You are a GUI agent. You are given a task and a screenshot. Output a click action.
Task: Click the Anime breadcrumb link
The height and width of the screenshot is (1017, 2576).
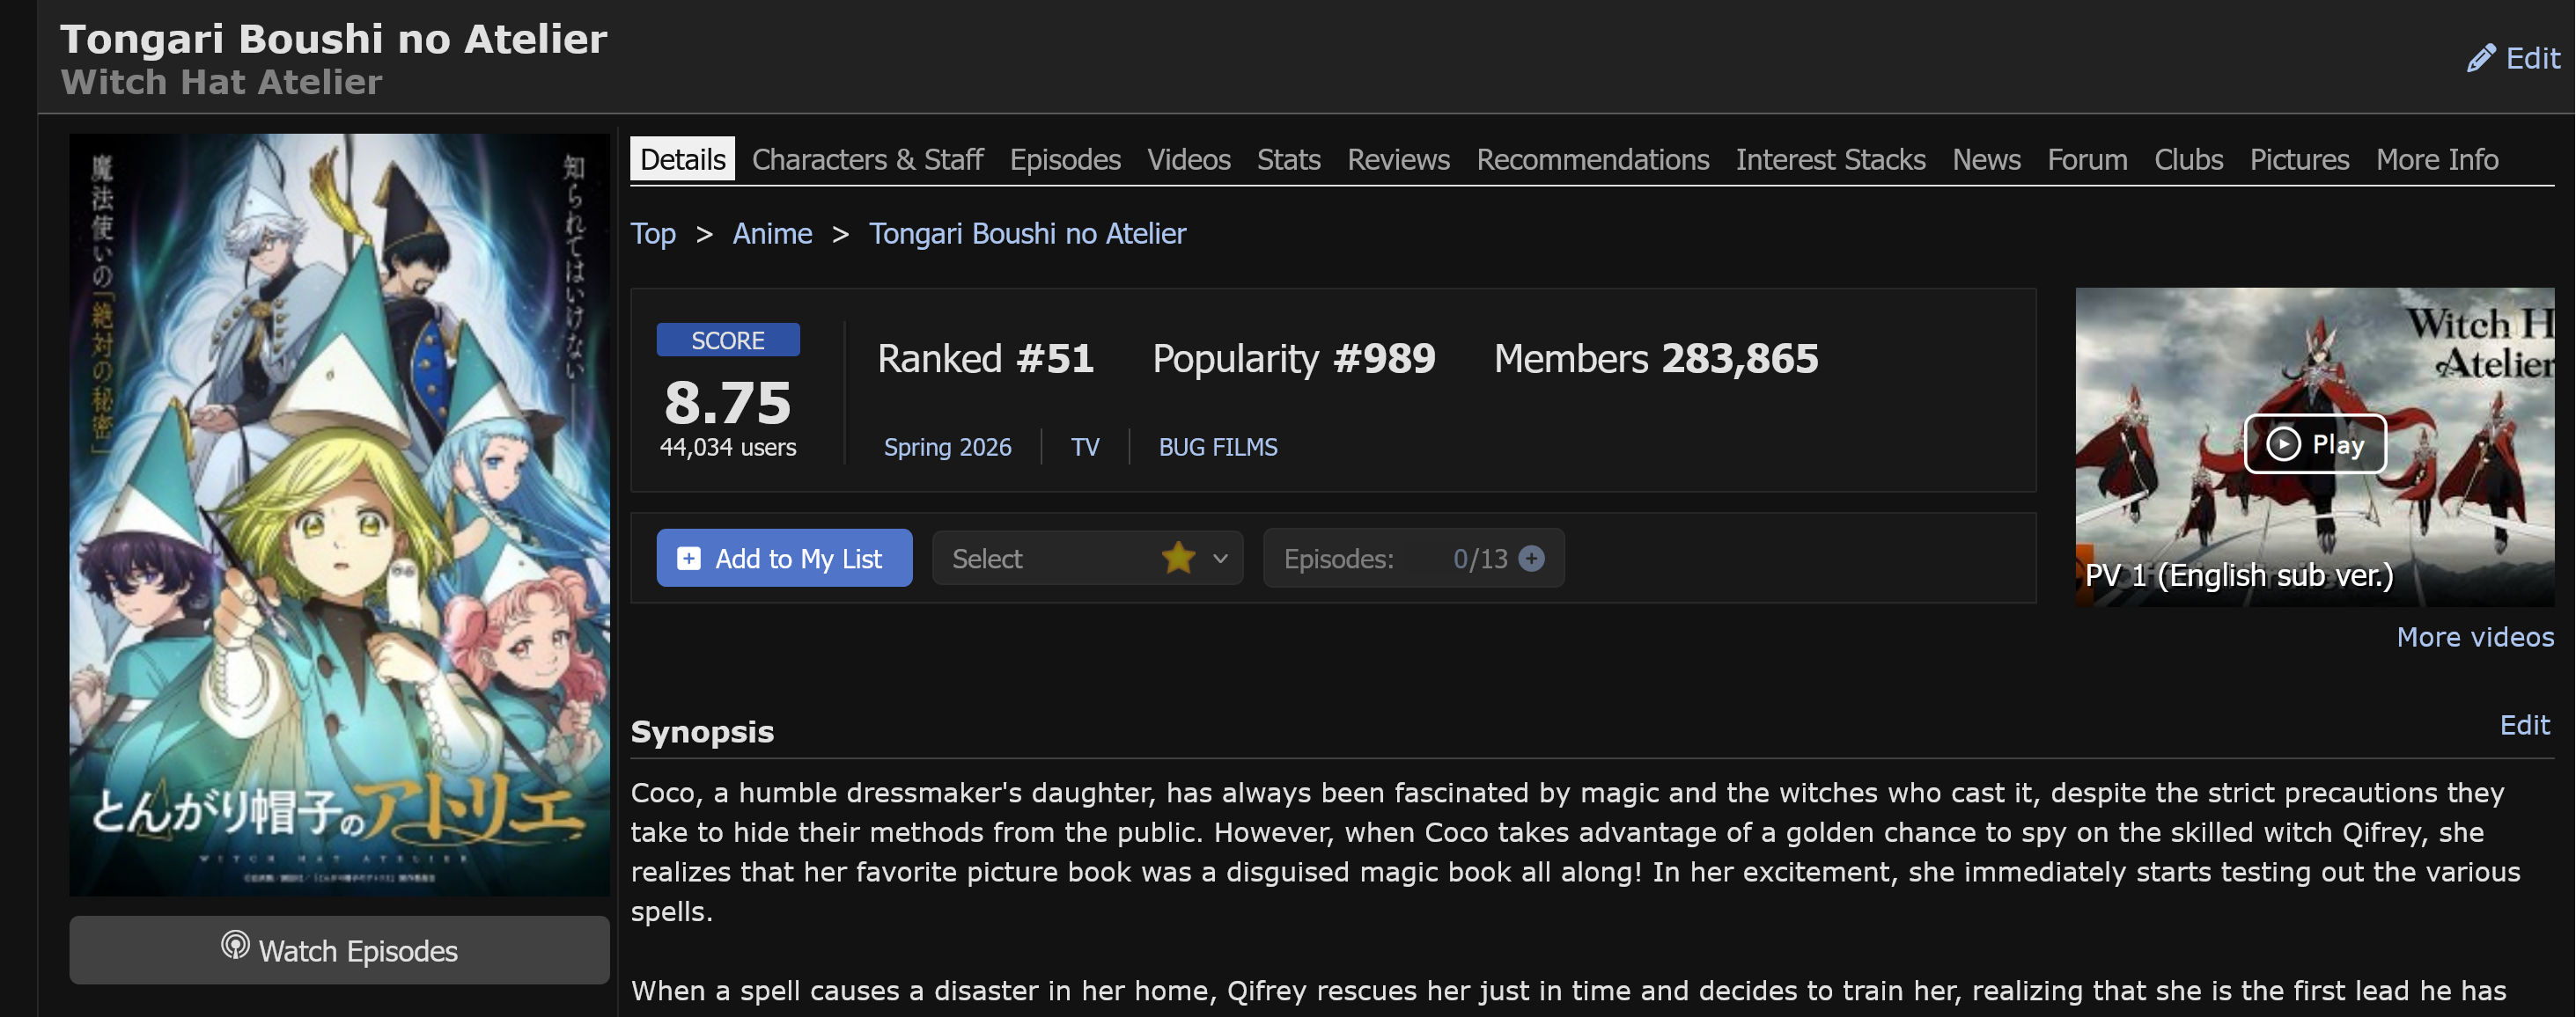772,234
